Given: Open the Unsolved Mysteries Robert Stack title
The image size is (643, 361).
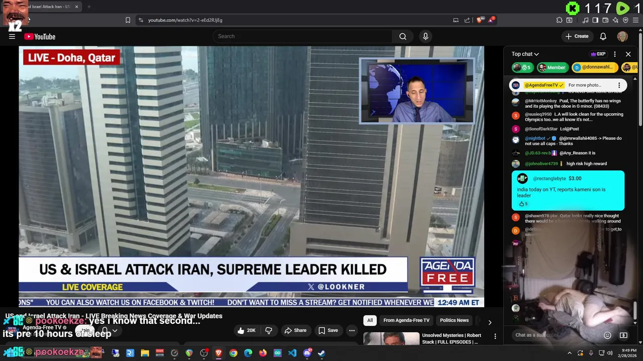Looking at the screenshot, I should 452,338.
